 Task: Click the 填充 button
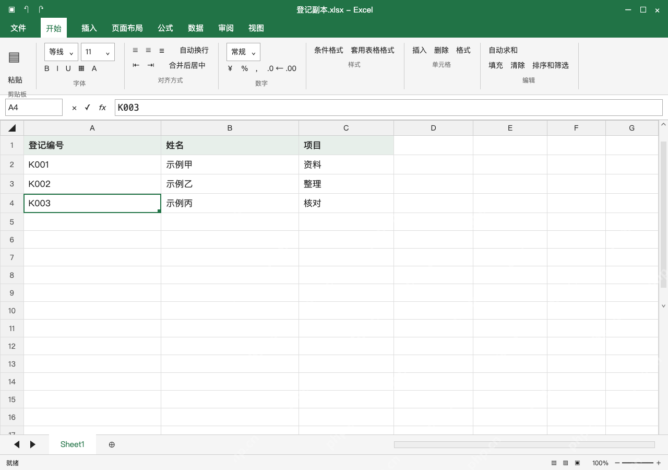click(x=496, y=65)
